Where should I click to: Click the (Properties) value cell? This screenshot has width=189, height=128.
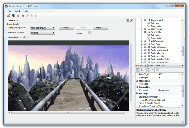[169, 90]
